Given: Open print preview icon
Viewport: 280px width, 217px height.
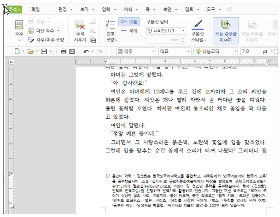Looking at the screenshot, I should (72, 51).
